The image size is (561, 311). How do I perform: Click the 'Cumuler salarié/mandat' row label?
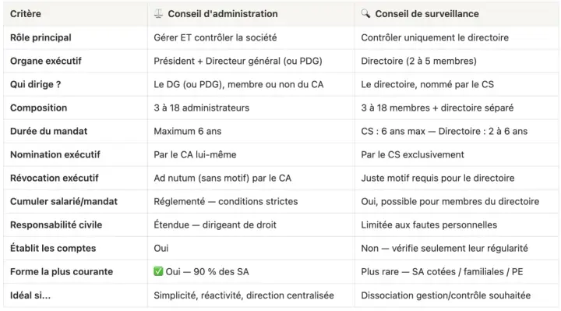pos(64,202)
